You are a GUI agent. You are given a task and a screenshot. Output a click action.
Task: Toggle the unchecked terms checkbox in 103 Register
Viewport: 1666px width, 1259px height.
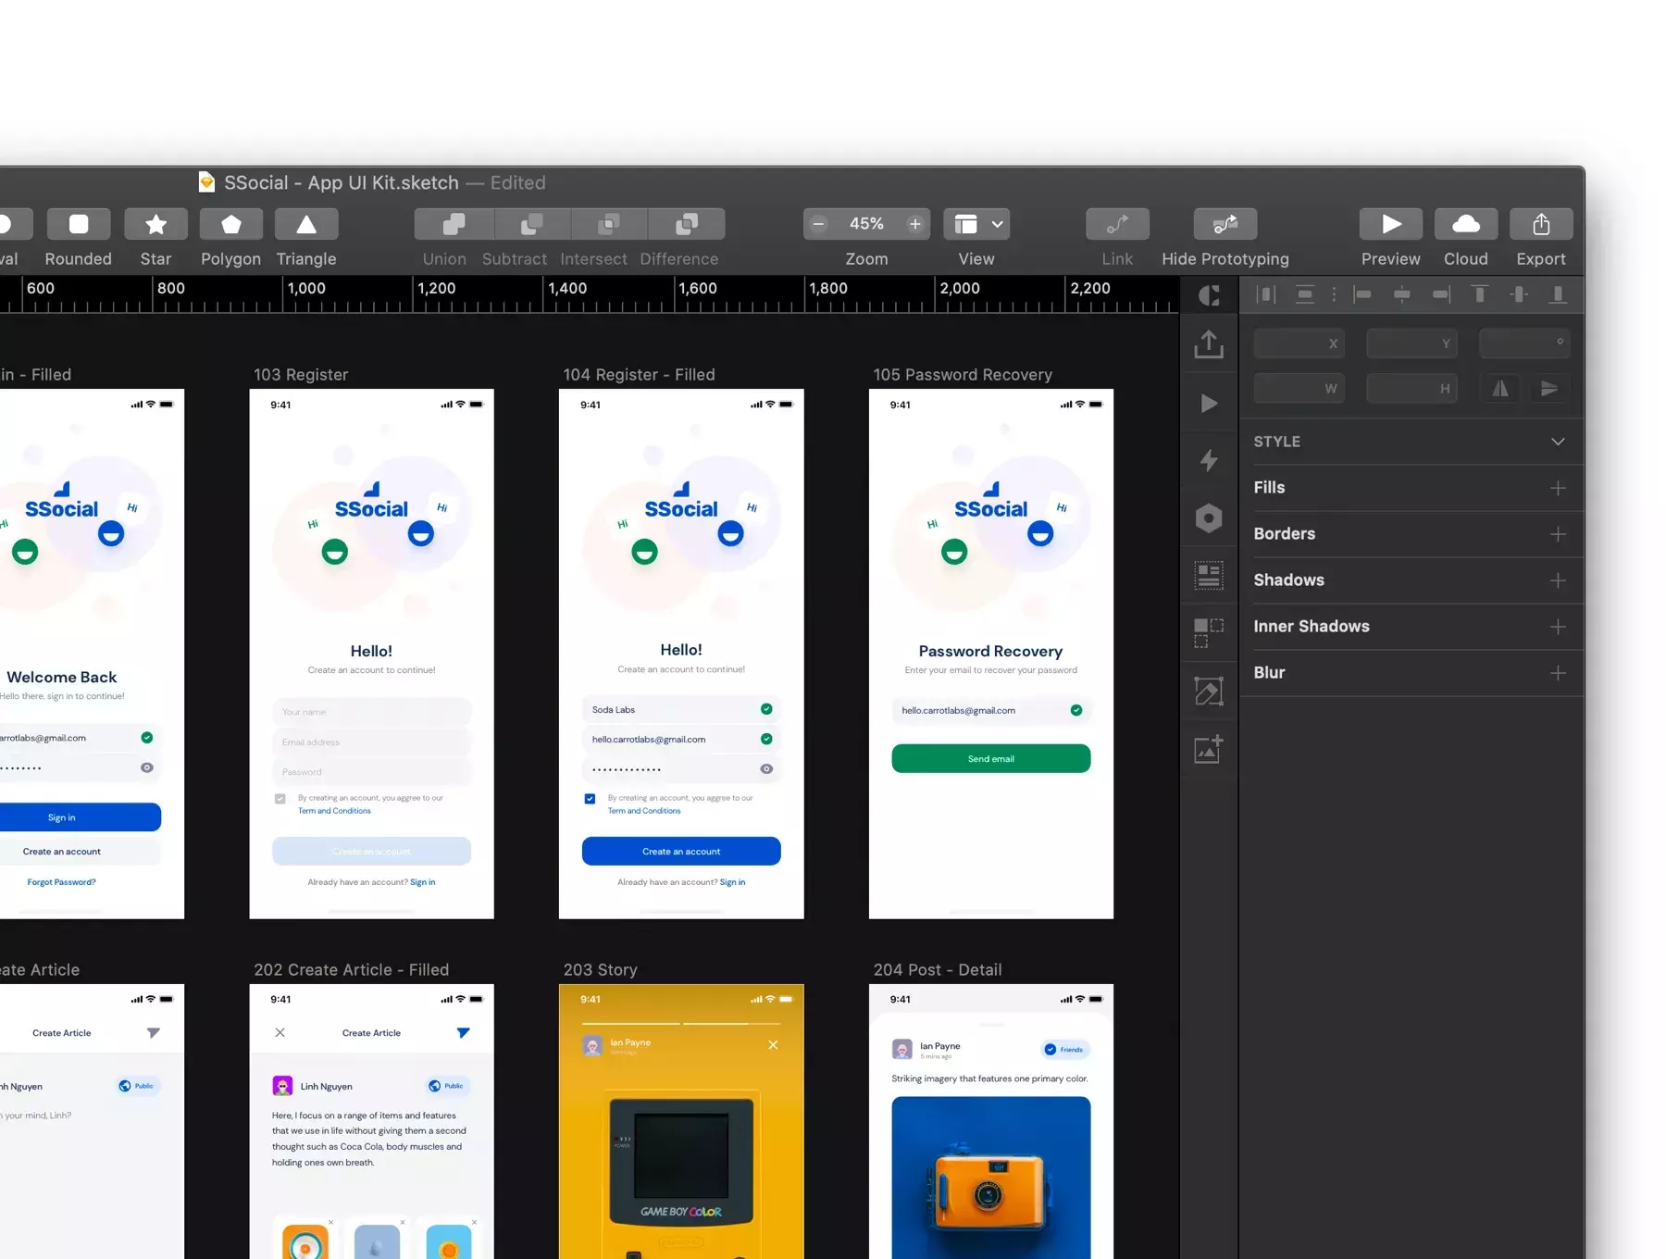(x=280, y=798)
